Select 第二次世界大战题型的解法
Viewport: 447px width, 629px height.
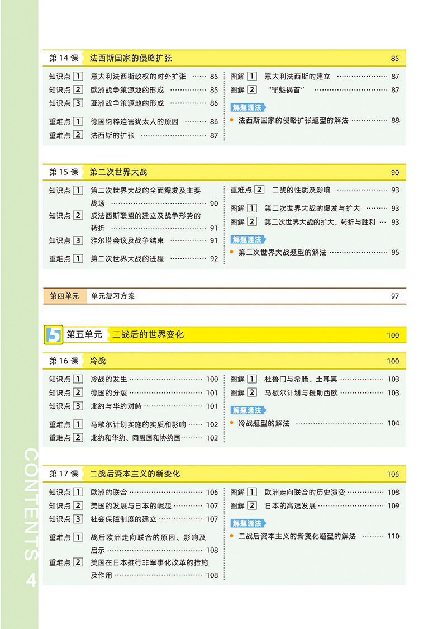[x=282, y=252]
